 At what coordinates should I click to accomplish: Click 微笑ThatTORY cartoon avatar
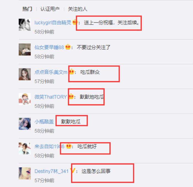25,99
